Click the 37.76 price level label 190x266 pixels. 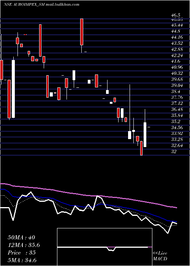(x=177, y=97)
